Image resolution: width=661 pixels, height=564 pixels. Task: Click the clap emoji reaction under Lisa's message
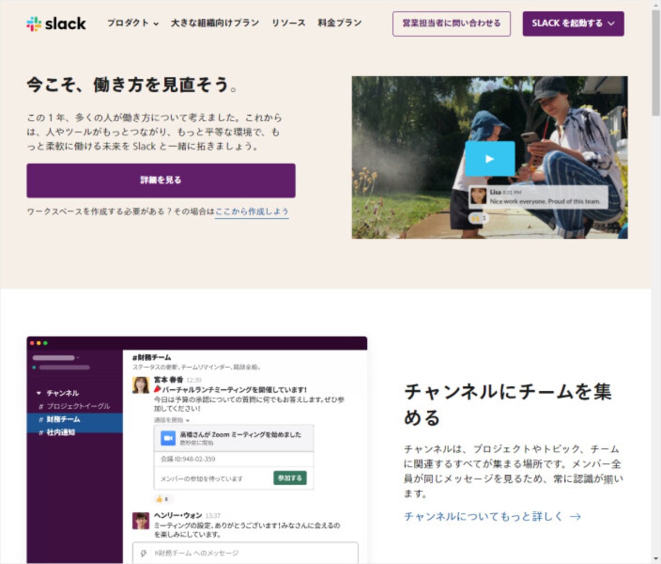coord(478,218)
